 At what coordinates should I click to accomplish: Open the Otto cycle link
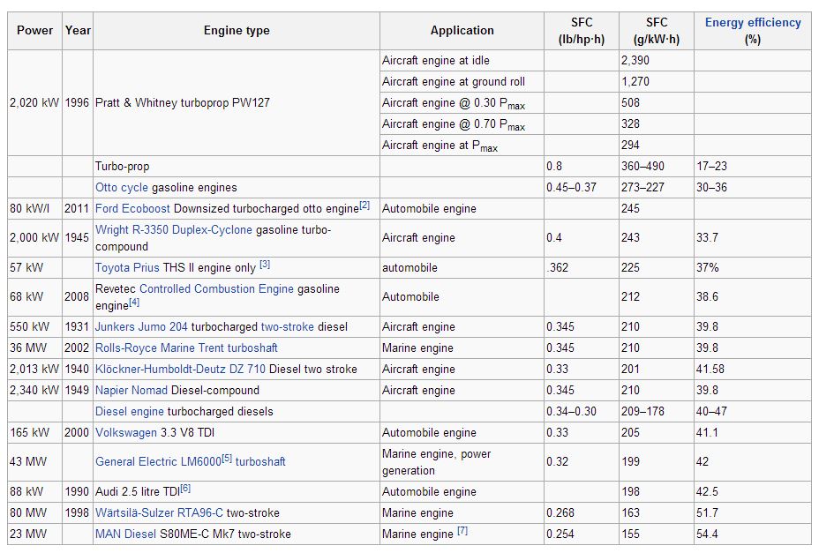(x=121, y=188)
